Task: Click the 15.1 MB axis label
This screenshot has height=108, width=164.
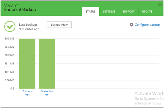Action: [9, 64]
